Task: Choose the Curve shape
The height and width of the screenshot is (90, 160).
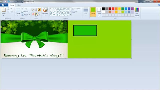Action: click(x=54, y=9)
